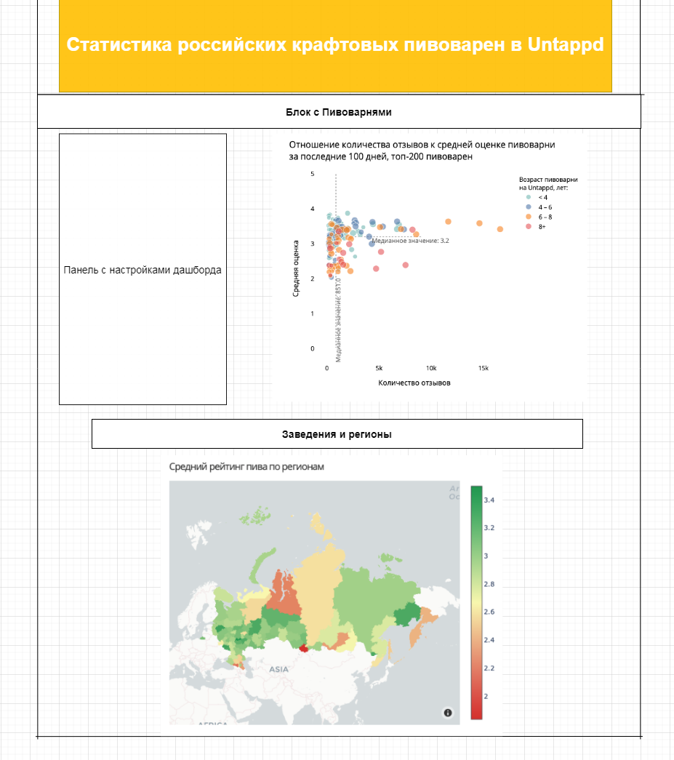
Task: Click the '15k' tick on the x-axis
Action: 484,368
